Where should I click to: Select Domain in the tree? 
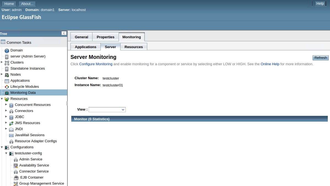(17, 50)
